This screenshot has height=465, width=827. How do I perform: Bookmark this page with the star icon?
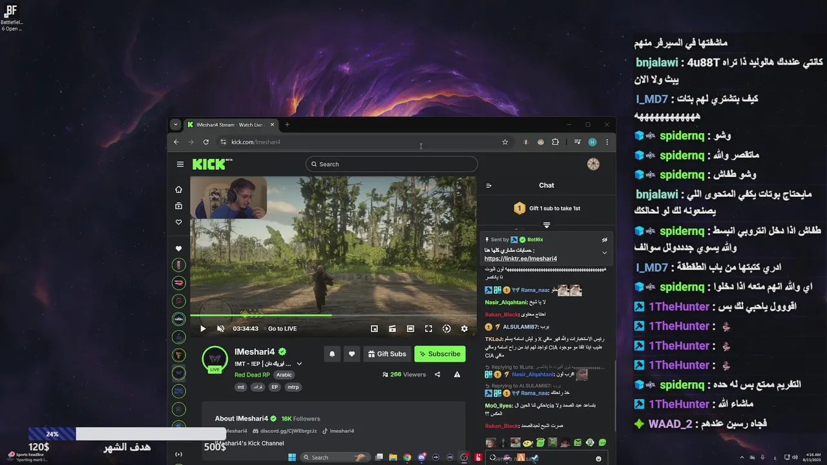pyautogui.click(x=505, y=142)
